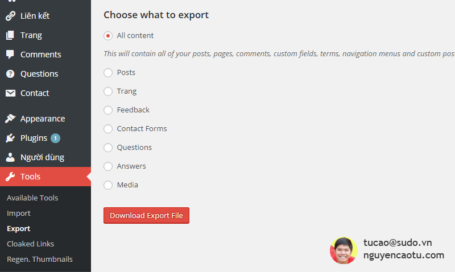This screenshot has height=272, width=455.
Task: Click the Người dùng user icon
Action: [10, 157]
